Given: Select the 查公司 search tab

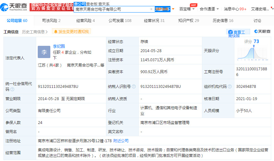Looking at the screenshot, I should tap(80, 4).
